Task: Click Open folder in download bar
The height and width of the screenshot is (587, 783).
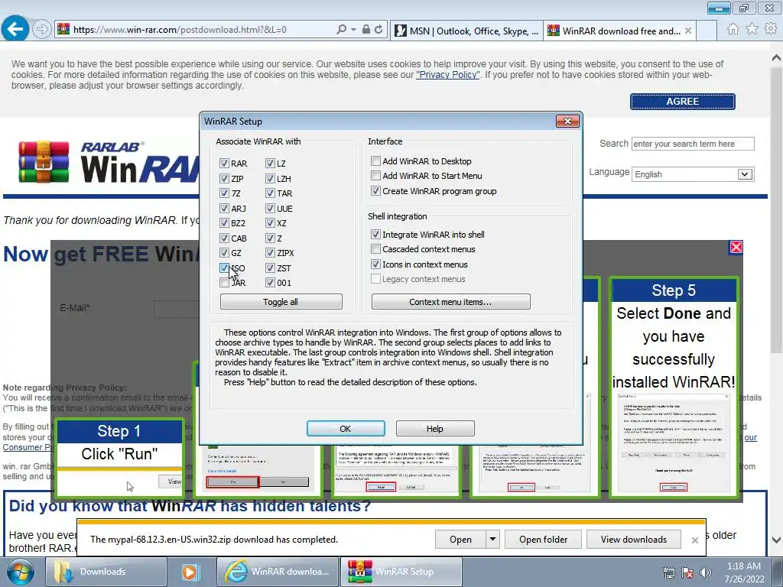Action: coord(544,539)
